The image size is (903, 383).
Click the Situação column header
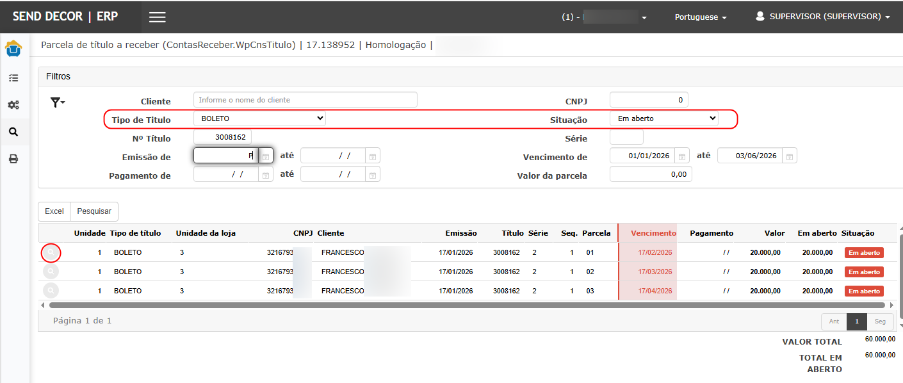(x=858, y=233)
